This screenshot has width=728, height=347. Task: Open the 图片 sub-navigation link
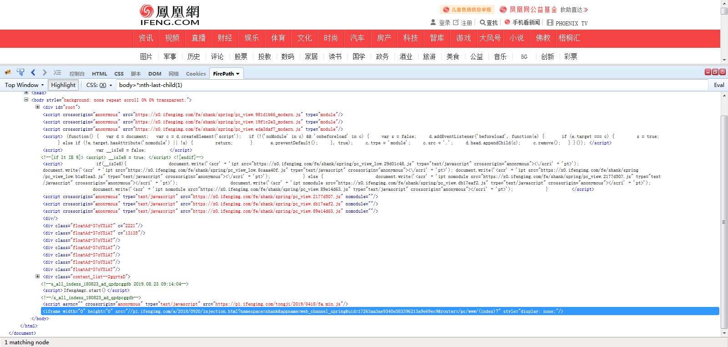pos(146,56)
